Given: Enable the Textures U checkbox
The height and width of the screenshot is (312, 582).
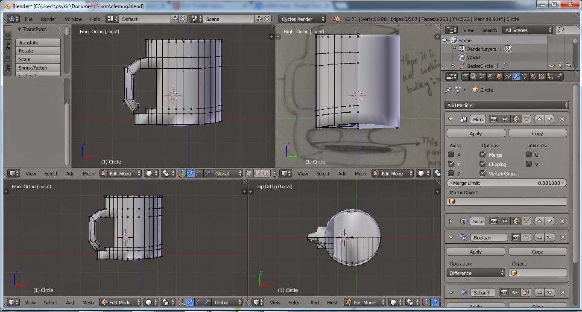Looking at the screenshot, I should pos(529,155).
